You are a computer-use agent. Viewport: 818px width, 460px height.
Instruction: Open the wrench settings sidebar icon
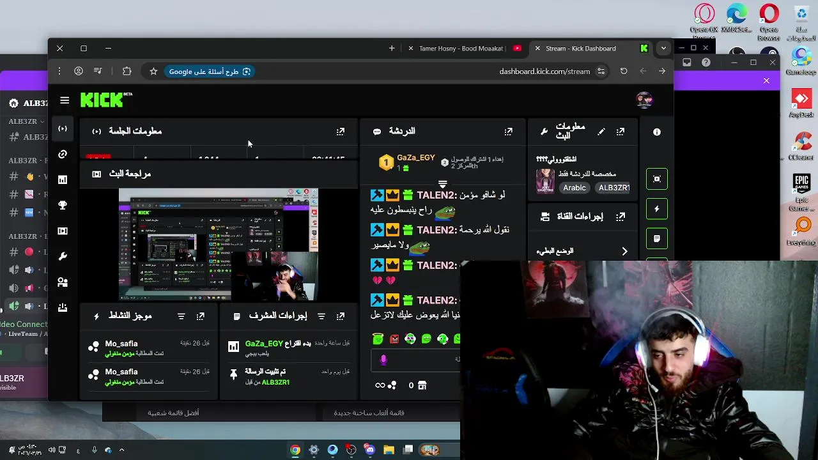click(63, 256)
